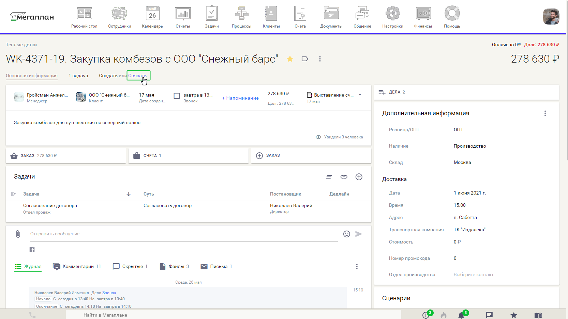Viewport: 568px width, 319px height.
Task: Expand the Выставление сч... stage dropdown
Action: (360, 95)
